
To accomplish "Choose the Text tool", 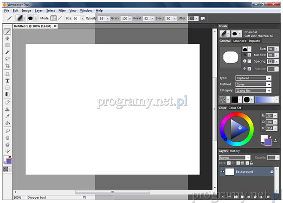I will [x=7, y=80].
